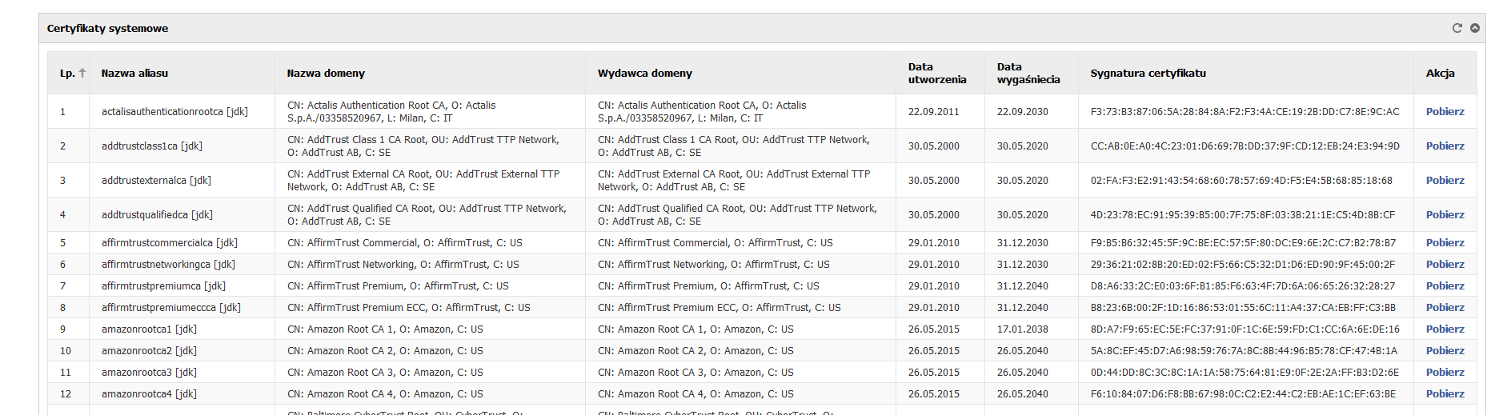Download affirmtrustnetworkingca certificate

click(1445, 264)
